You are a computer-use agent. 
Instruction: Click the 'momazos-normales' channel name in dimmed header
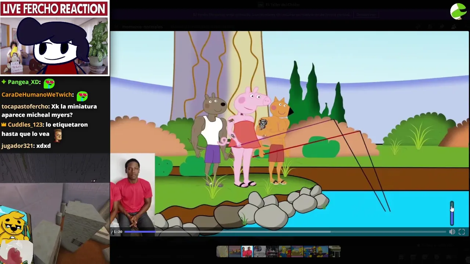point(142,27)
